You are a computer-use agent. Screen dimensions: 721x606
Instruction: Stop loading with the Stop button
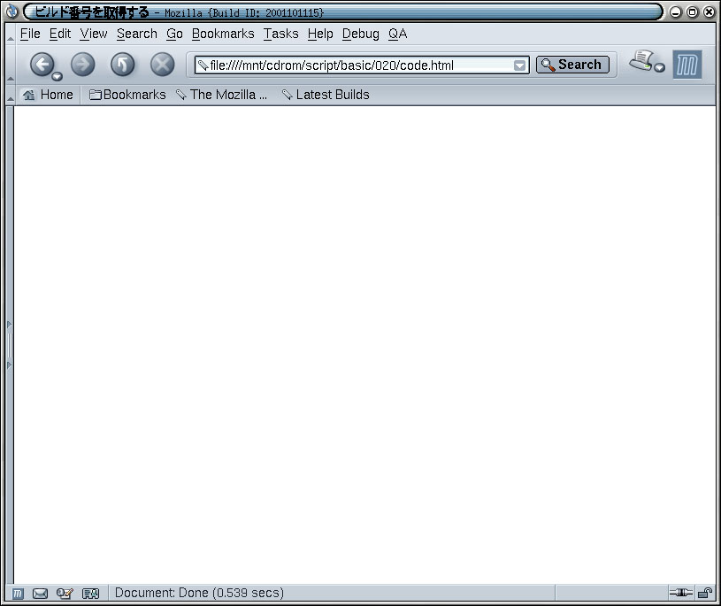click(x=162, y=64)
